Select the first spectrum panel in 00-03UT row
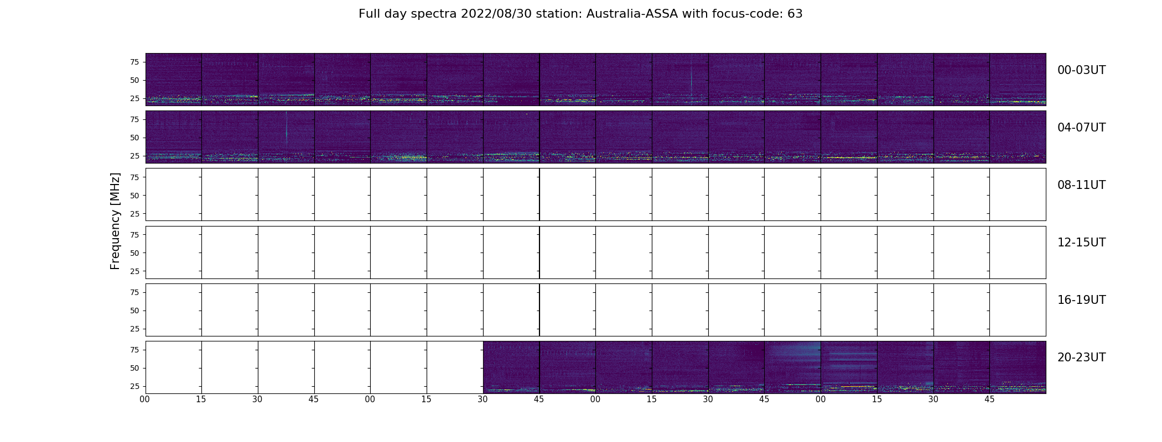 click(x=174, y=80)
